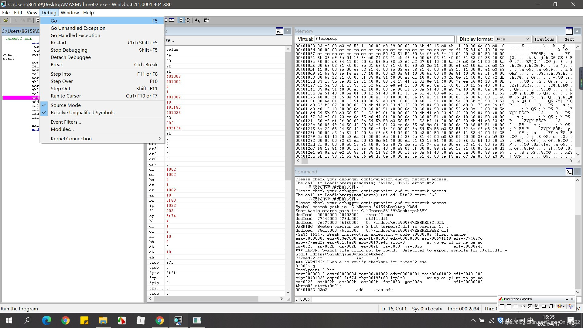The height and width of the screenshot is (328, 583).
Task: Open the Help menu
Action: [88, 12]
